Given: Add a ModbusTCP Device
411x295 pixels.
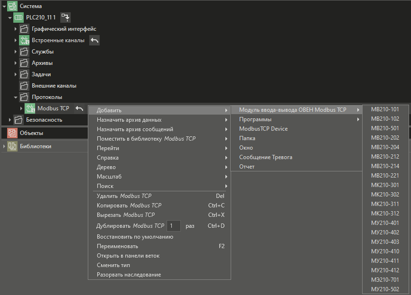Looking at the screenshot, I should tap(297, 129).
